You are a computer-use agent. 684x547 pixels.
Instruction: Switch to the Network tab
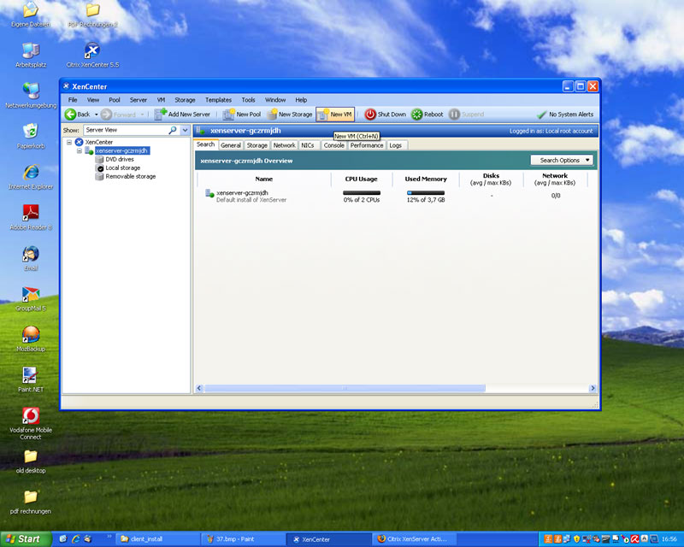[285, 145]
